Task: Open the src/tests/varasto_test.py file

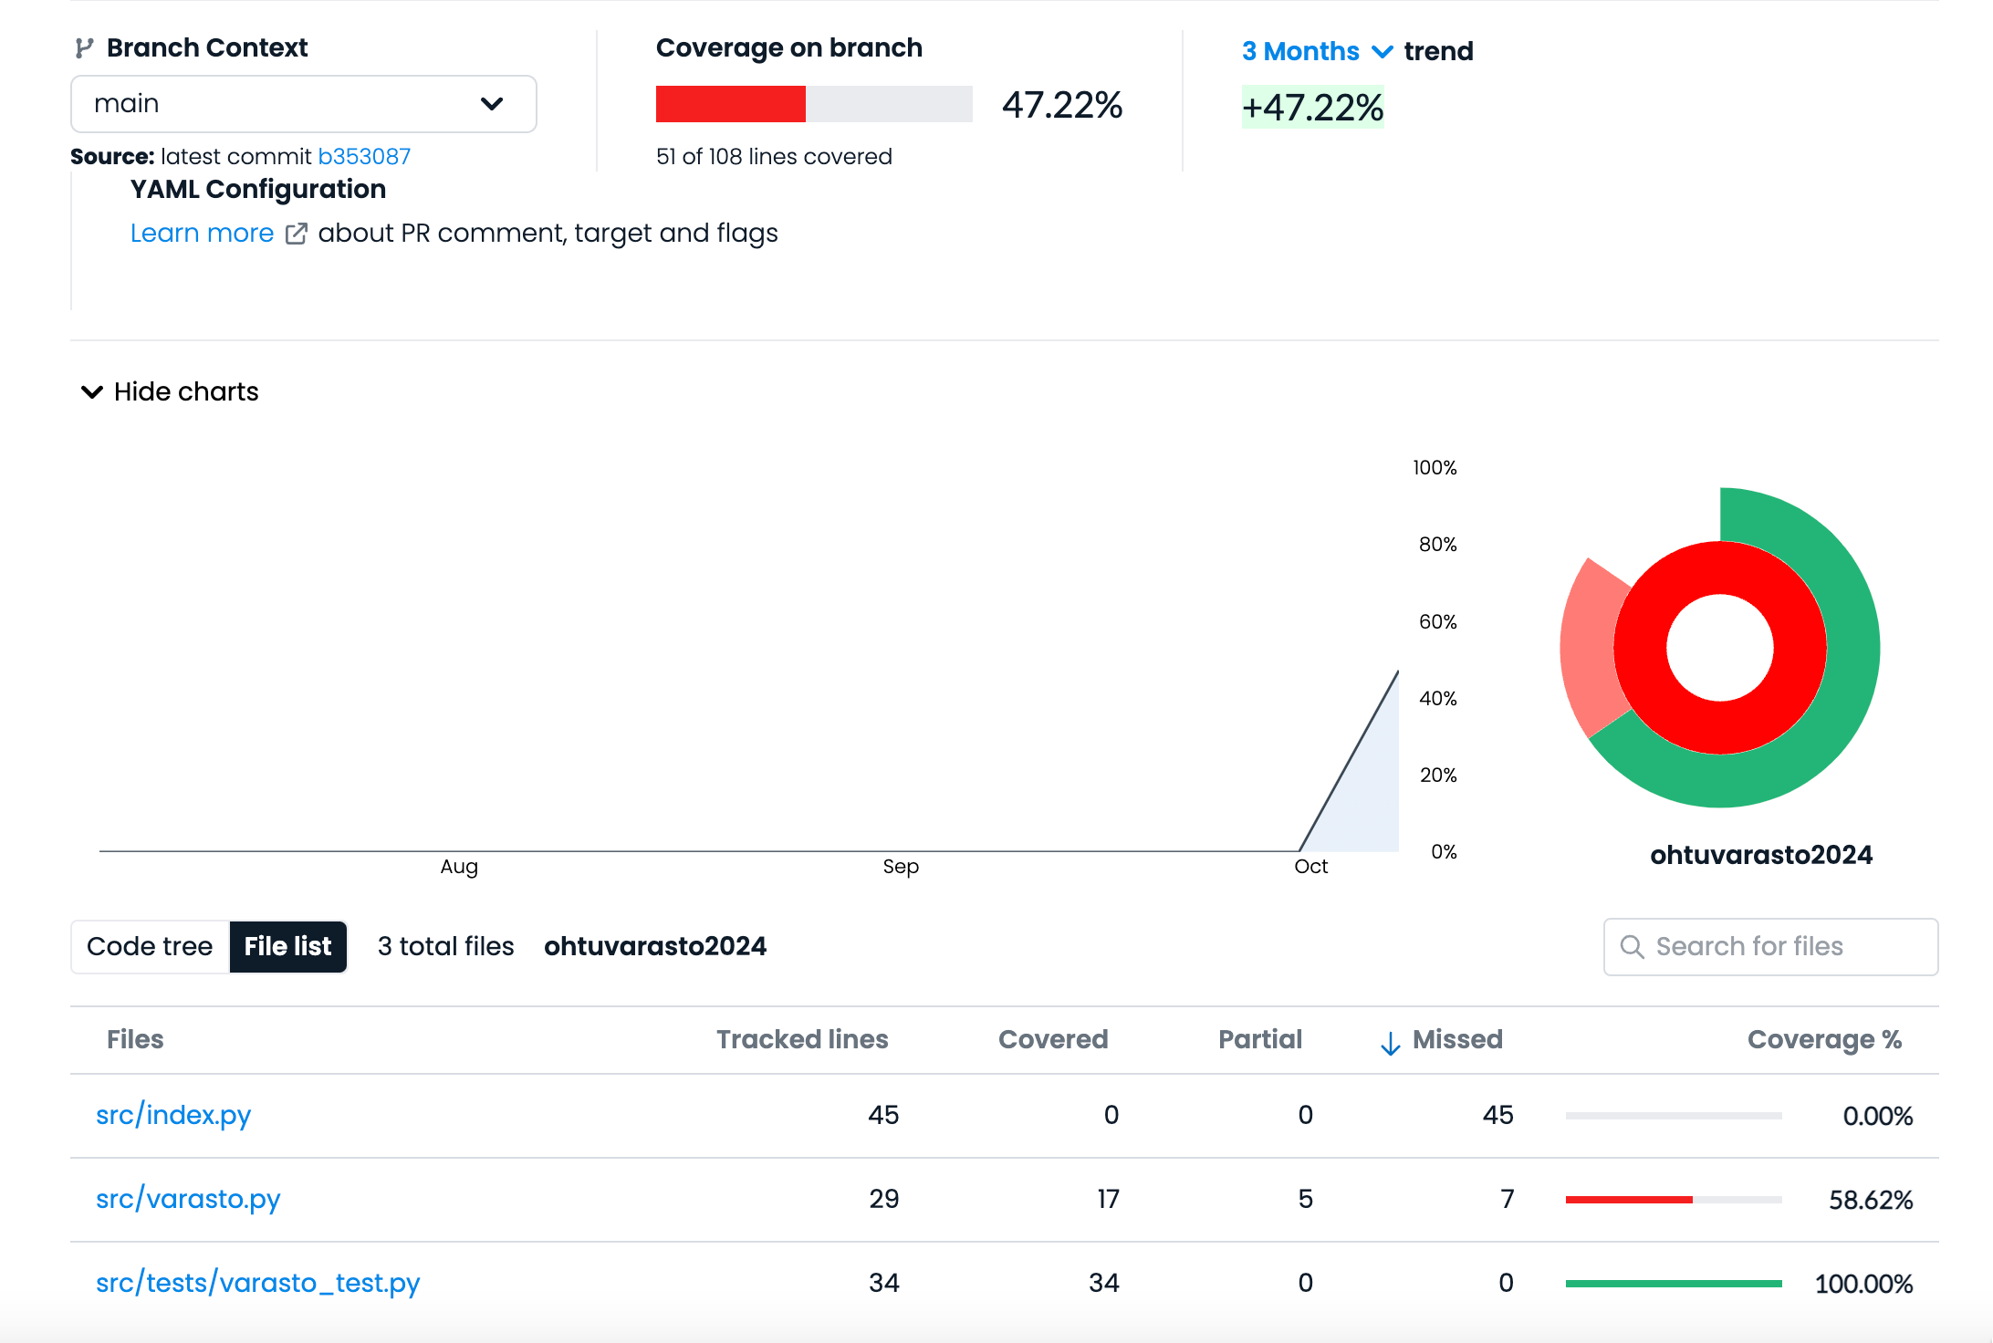Action: coord(257,1283)
